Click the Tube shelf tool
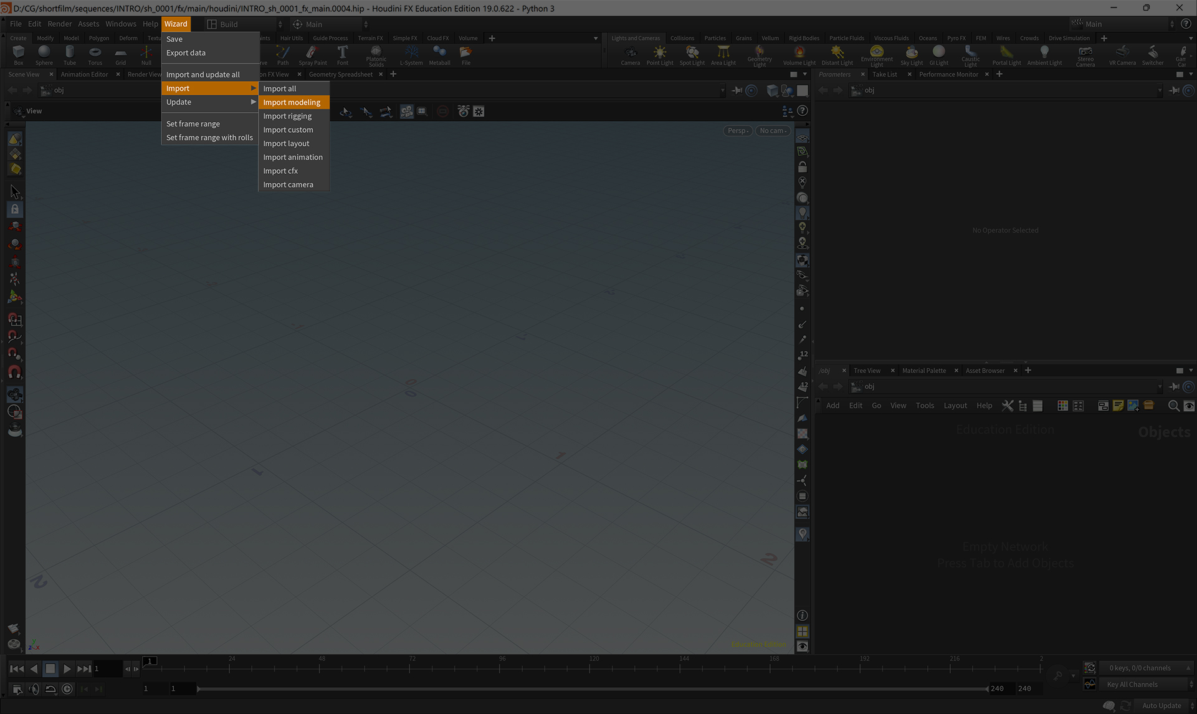Image resolution: width=1197 pixels, height=714 pixels. pos(70,55)
